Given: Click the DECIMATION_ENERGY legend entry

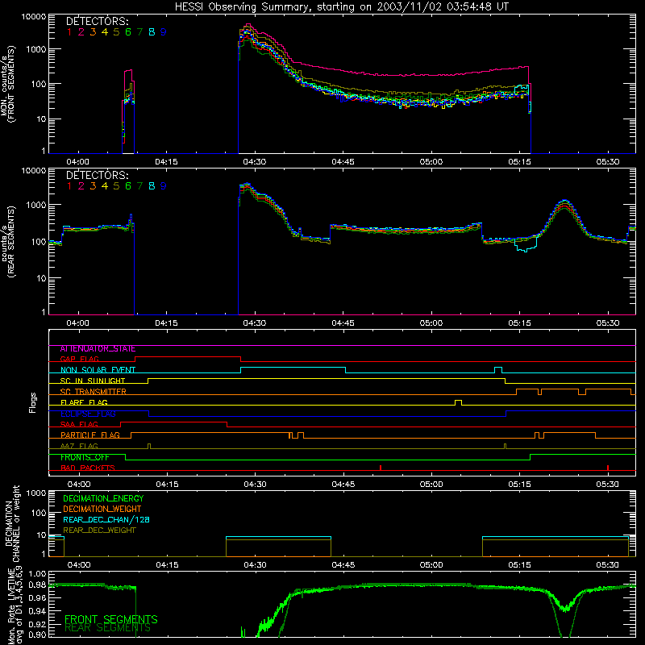Looking at the screenshot, I should tap(103, 498).
